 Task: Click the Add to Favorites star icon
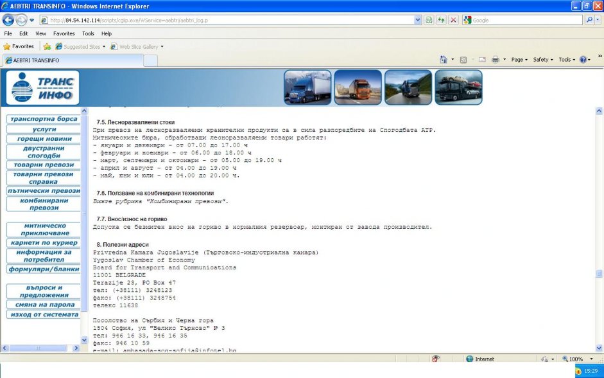(47, 47)
